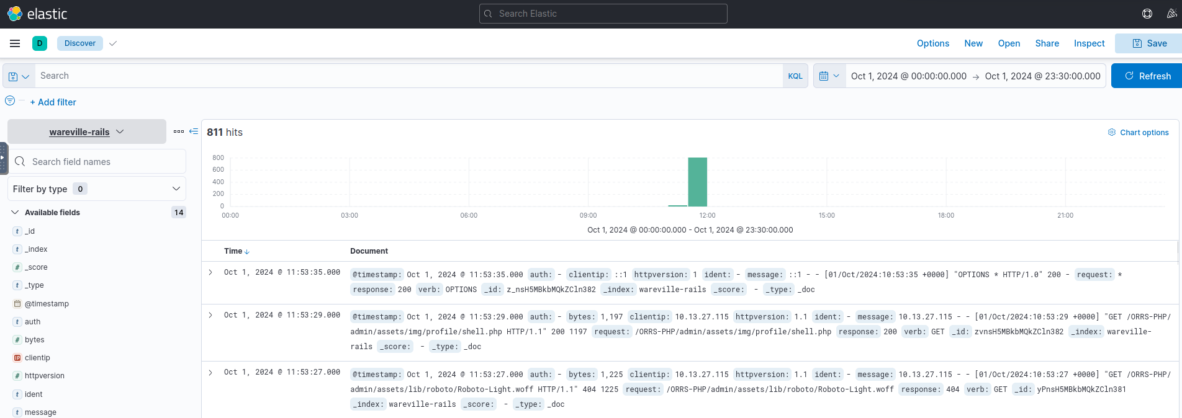Open the calendar quick date menu
The width and height of the screenshot is (1182, 418).
[x=829, y=76]
